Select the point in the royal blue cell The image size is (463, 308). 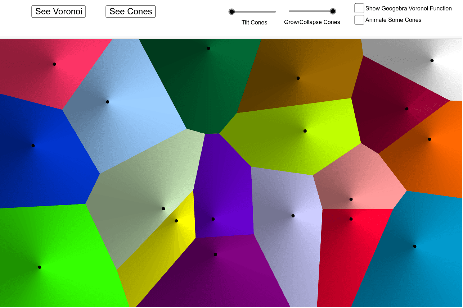tap(33, 146)
